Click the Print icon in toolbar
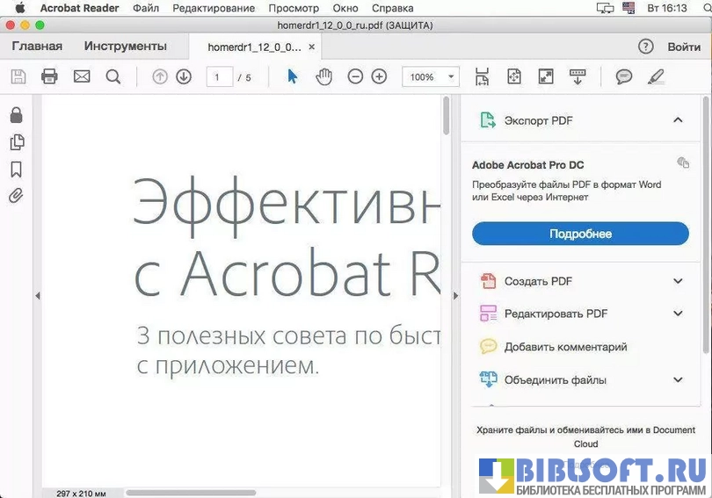The width and height of the screenshot is (712, 498). (x=49, y=77)
